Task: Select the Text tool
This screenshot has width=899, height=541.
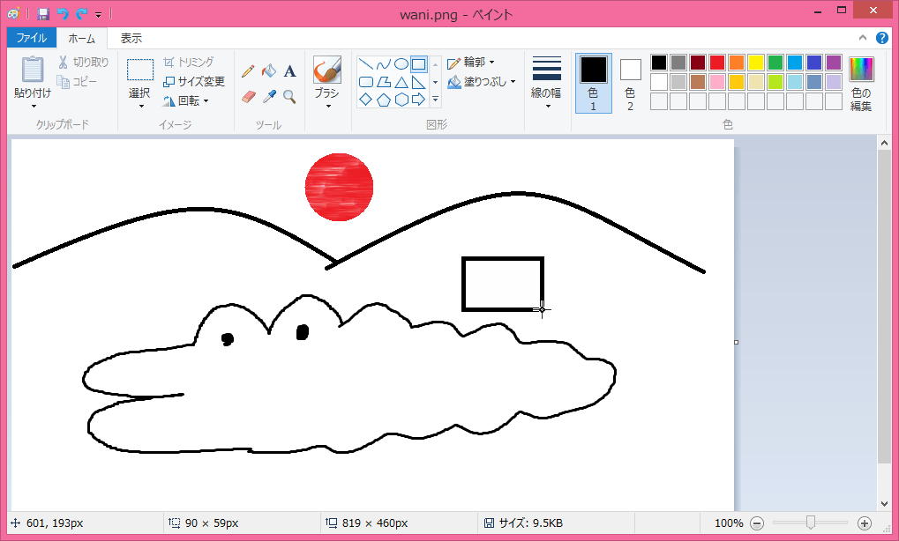Action: pos(289,71)
